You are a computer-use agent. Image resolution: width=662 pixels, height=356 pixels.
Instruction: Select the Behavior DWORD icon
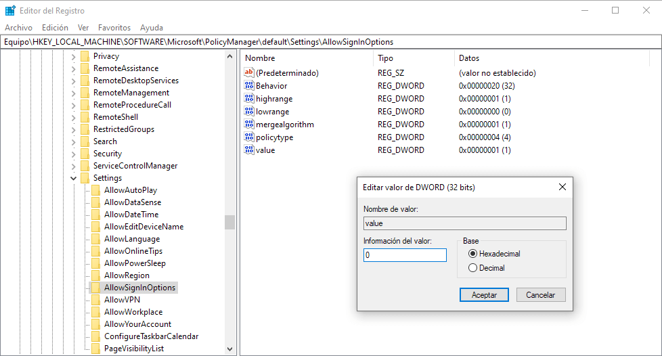tap(249, 86)
